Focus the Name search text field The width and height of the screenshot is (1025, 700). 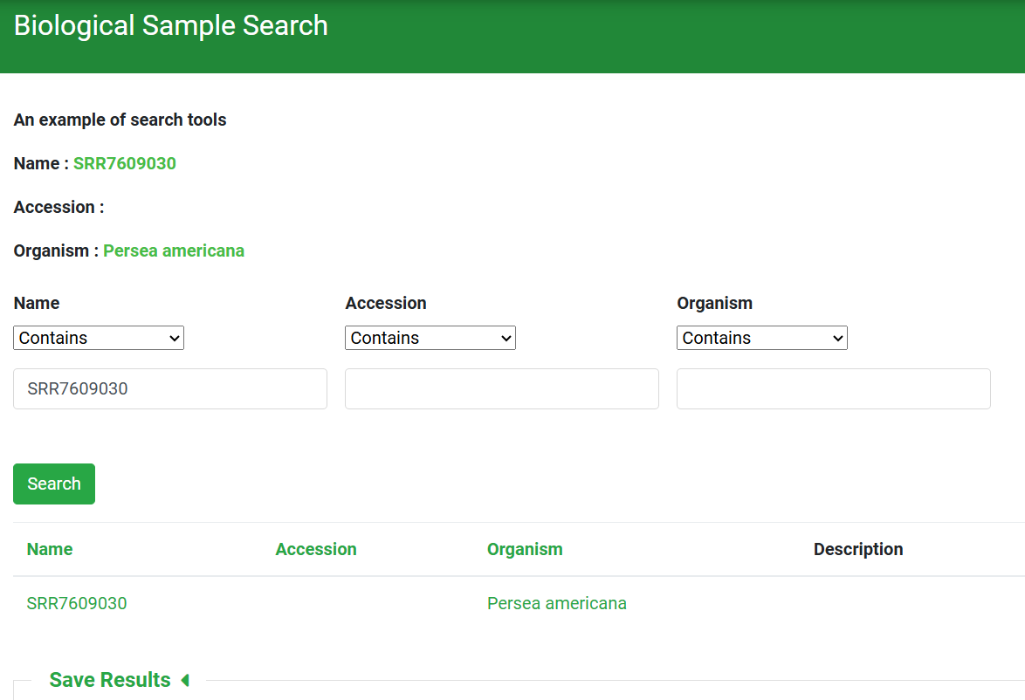pos(170,388)
